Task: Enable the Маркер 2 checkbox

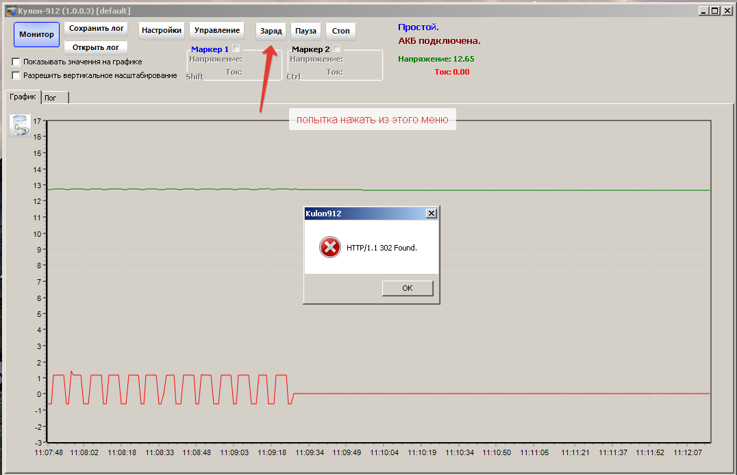Action: pos(337,49)
